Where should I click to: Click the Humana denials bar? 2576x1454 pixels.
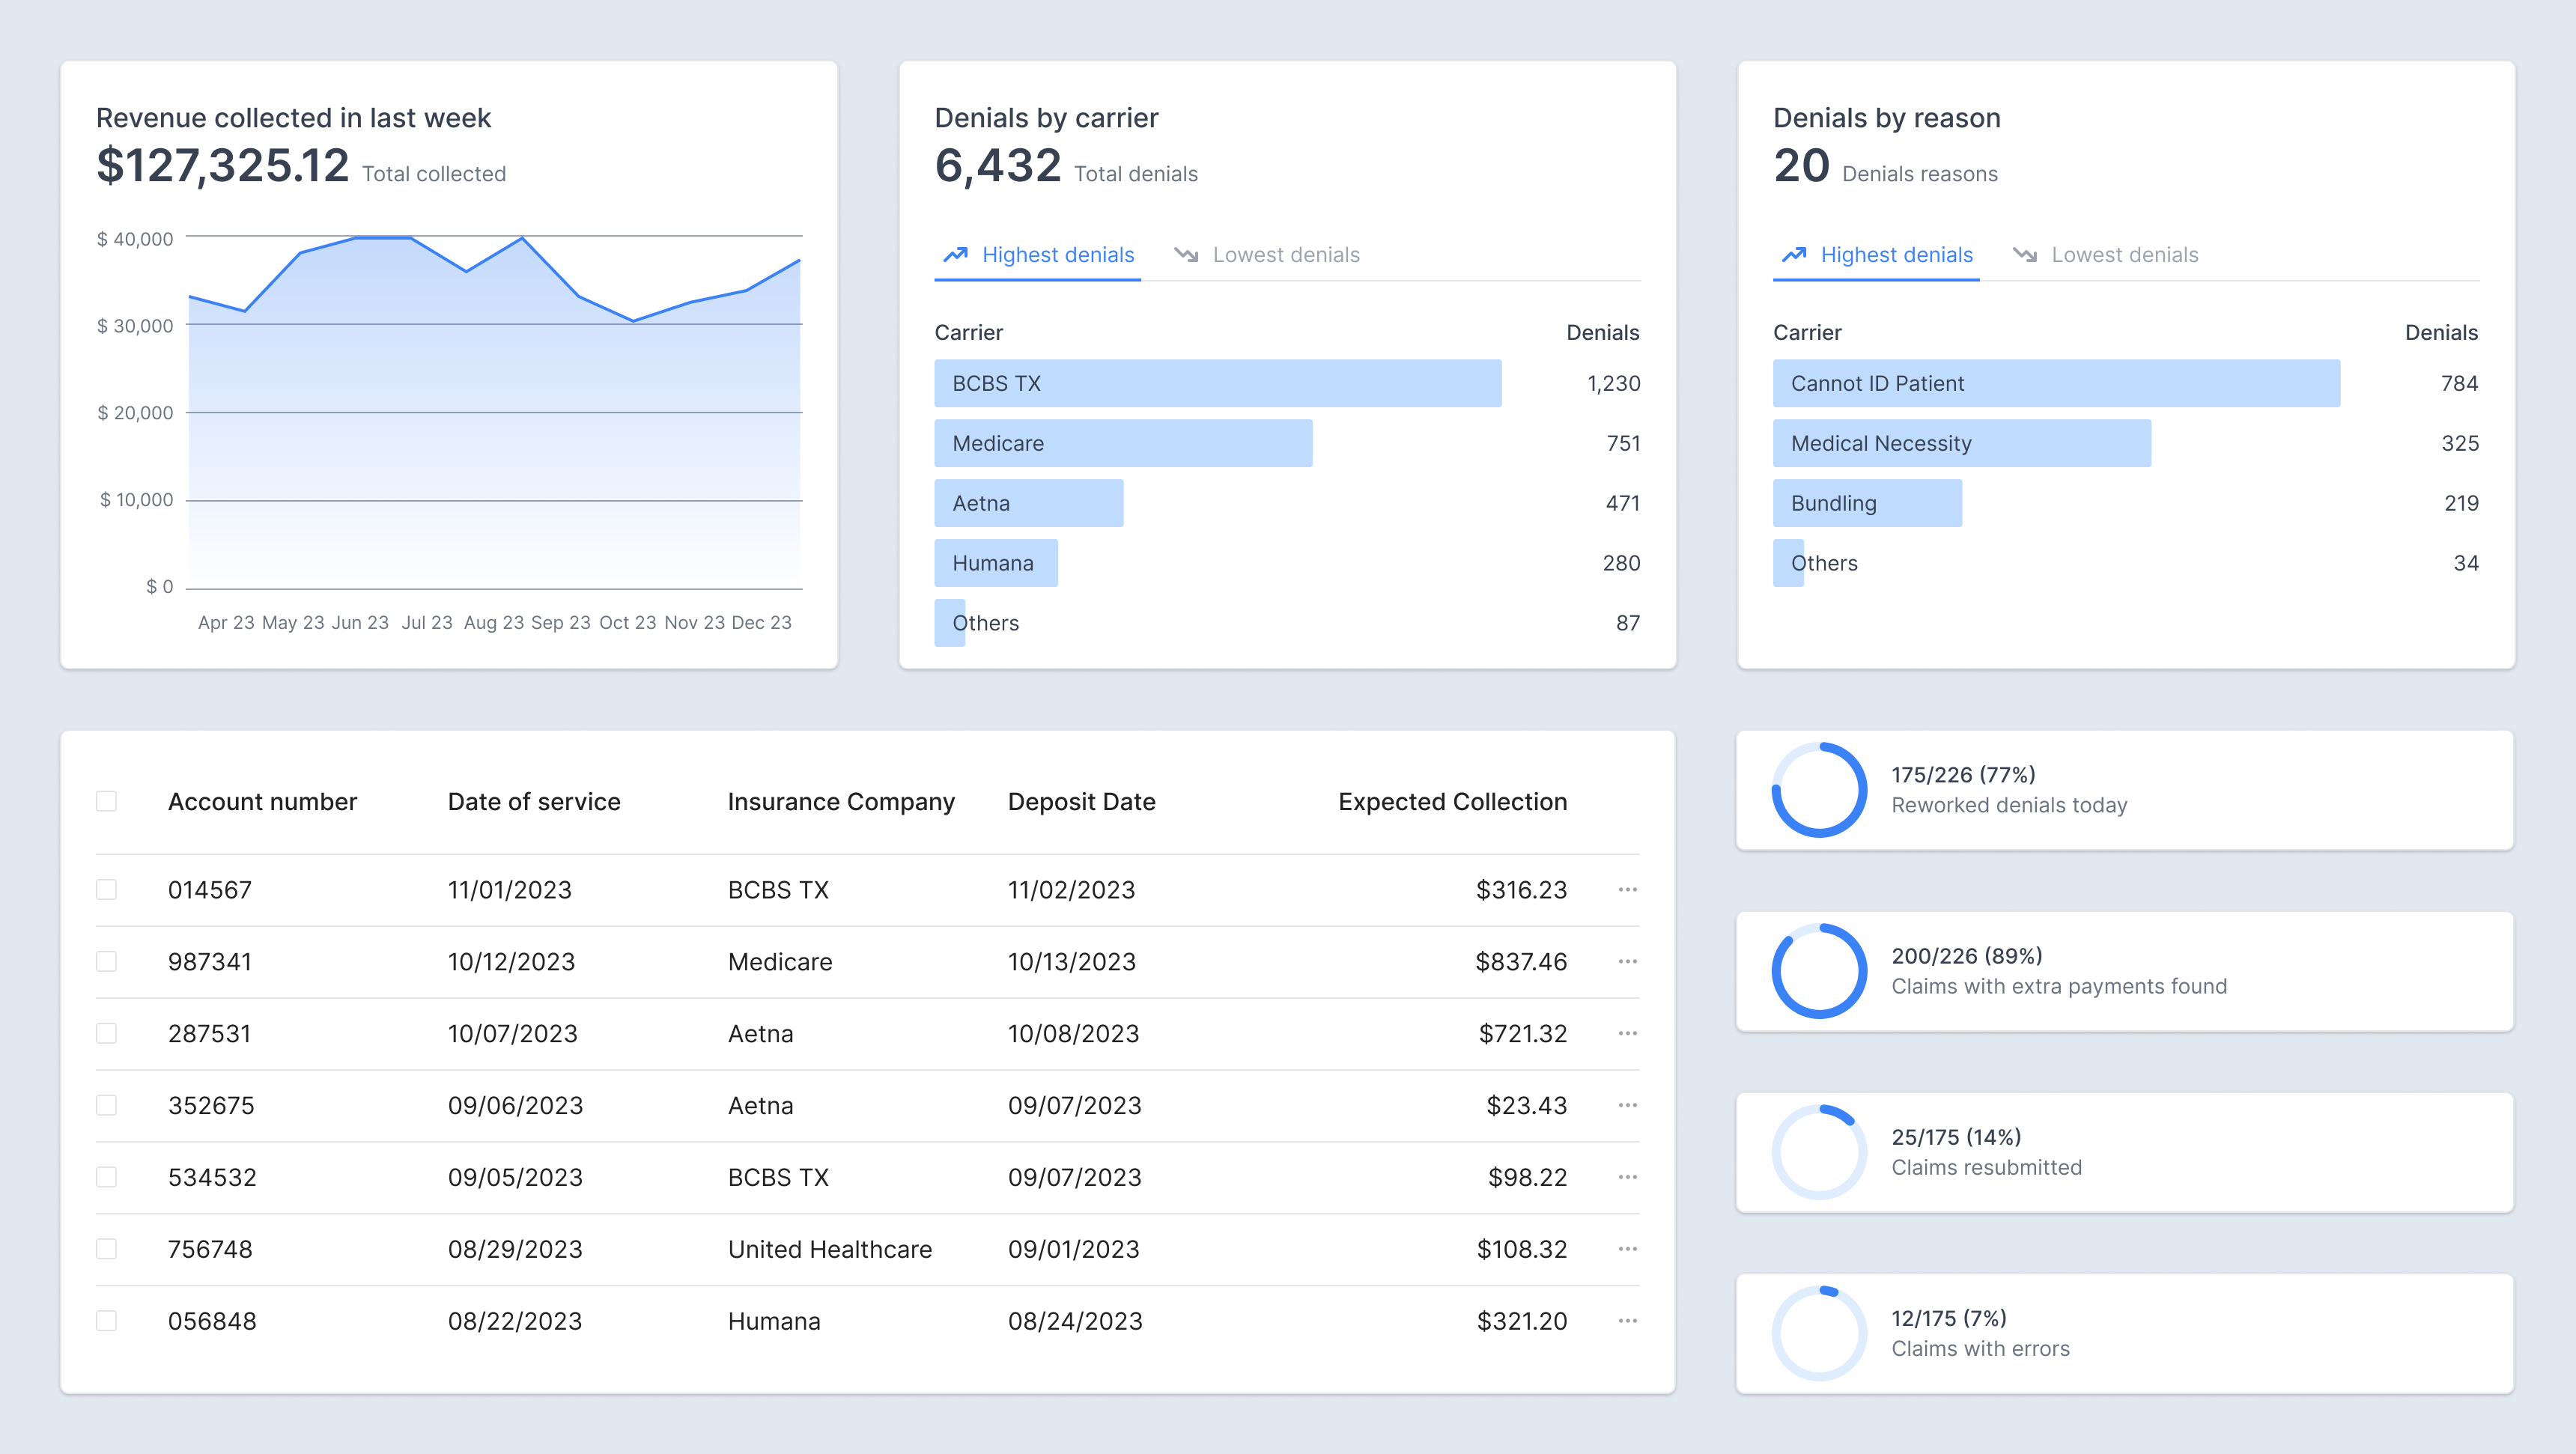pos(996,564)
